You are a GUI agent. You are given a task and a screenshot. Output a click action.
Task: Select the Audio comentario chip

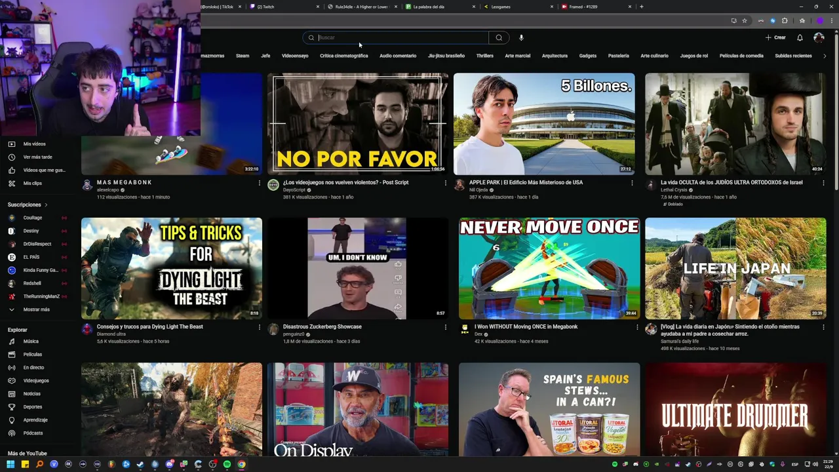point(398,56)
